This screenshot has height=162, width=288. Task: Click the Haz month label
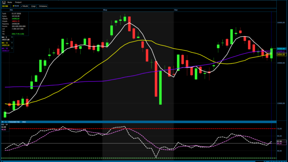[x=176, y=10]
